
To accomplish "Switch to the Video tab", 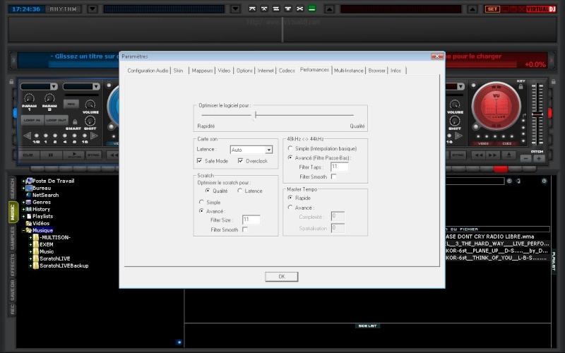I will [x=224, y=71].
